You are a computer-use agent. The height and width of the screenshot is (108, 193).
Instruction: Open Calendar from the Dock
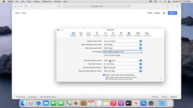(91, 103)
